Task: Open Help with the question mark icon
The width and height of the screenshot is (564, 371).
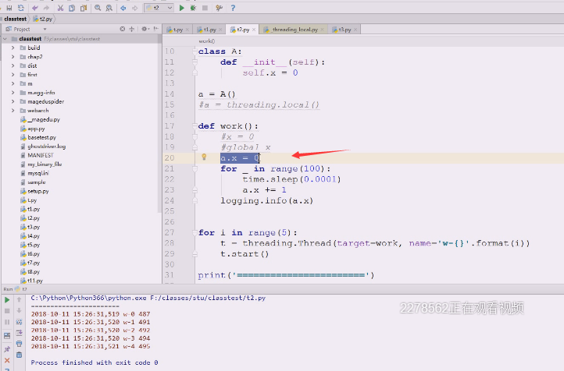Action: click(x=233, y=8)
